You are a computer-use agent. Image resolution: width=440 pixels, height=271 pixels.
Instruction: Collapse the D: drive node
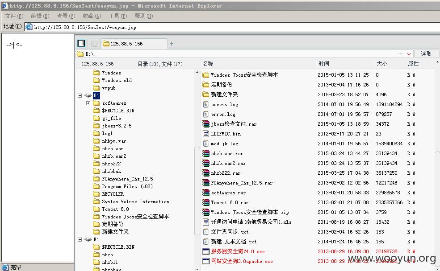point(80,95)
